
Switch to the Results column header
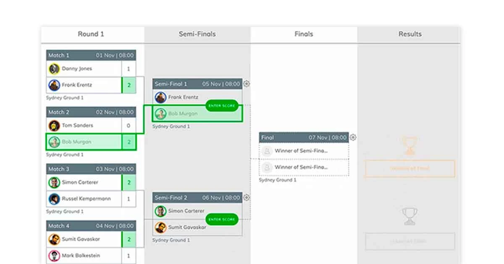409,34
